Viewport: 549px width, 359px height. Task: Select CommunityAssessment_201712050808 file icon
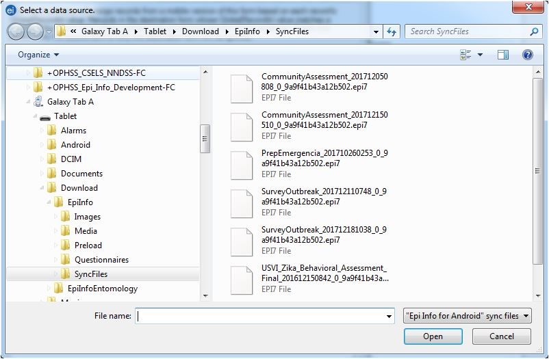(242, 89)
